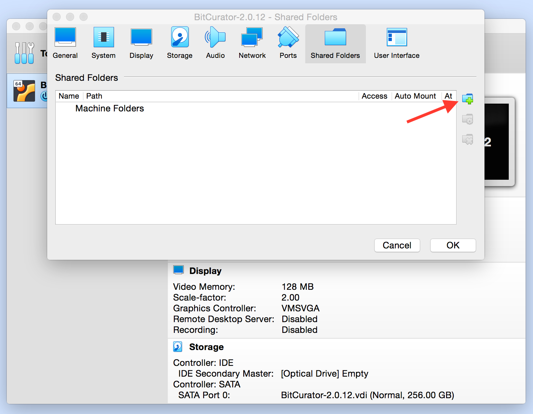The width and height of the screenshot is (533, 414).
Task: Click the 'Scale-factor:' label in details
Action: tap(199, 298)
